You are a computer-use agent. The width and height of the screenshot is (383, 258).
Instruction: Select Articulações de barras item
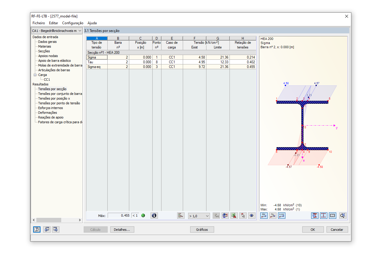pos(54,70)
